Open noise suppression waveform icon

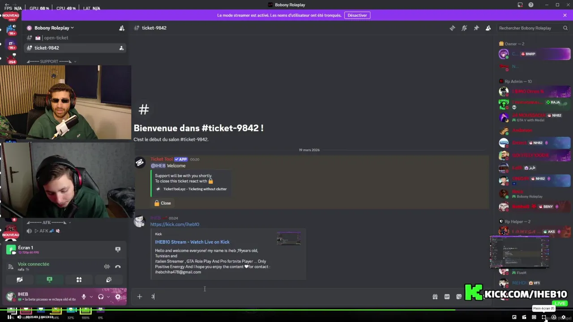[107, 267]
